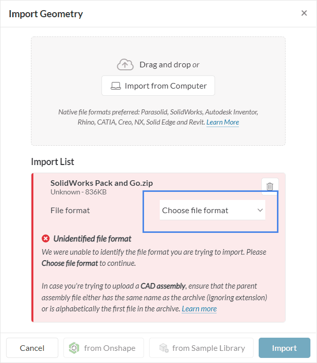The image size is (317, 363).
Task: Choose the from Sample Library label
Action: (x=208, y=348)
